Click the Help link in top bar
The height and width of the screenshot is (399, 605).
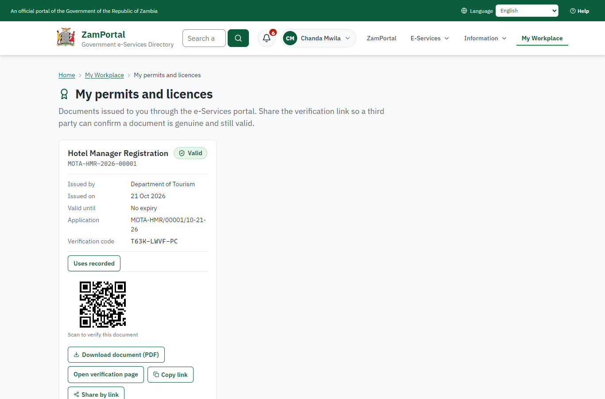[x=580, y=11]
